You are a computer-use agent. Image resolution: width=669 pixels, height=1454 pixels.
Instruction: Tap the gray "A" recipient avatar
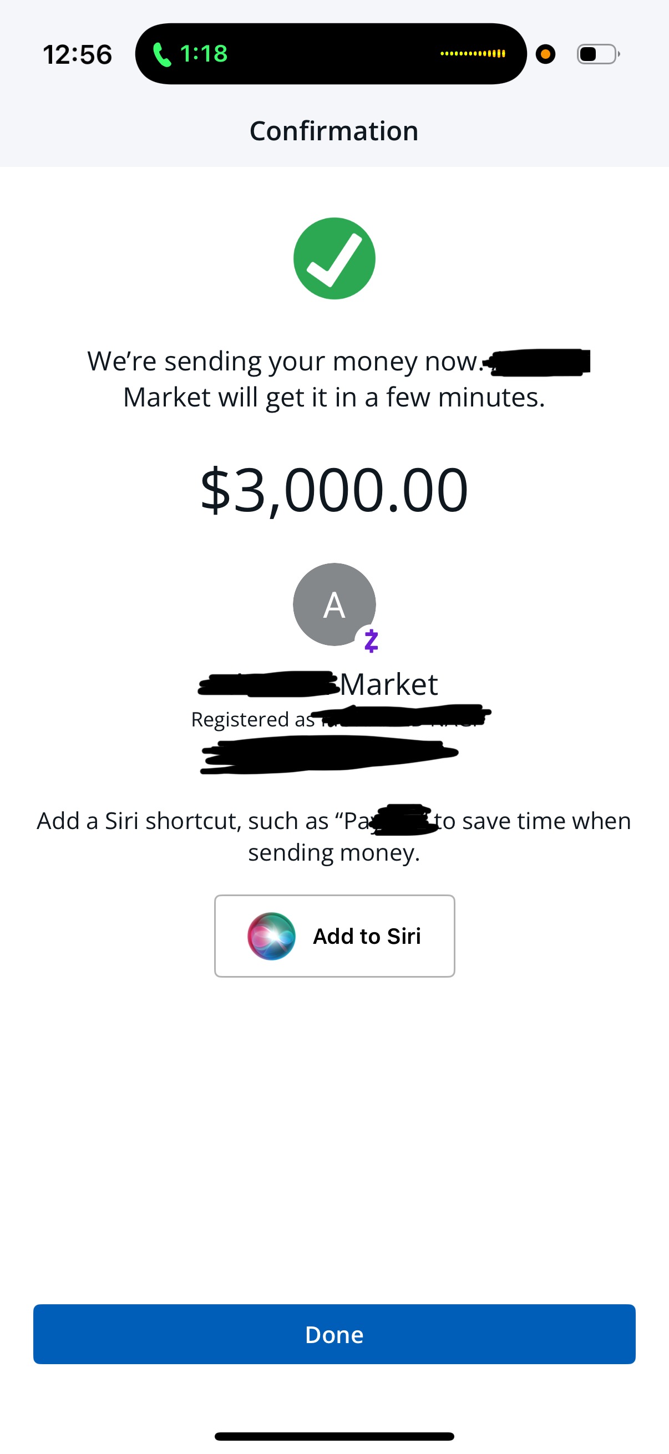tap(333, 604)
